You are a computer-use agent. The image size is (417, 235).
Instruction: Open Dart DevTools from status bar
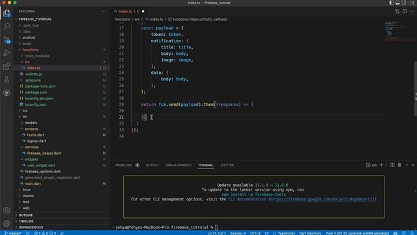310,233
